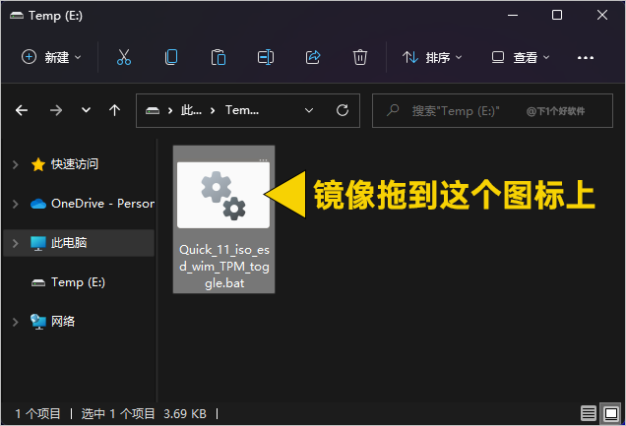626x426 pixels.
Task: Open the 新建 menu
Action: 52,57
